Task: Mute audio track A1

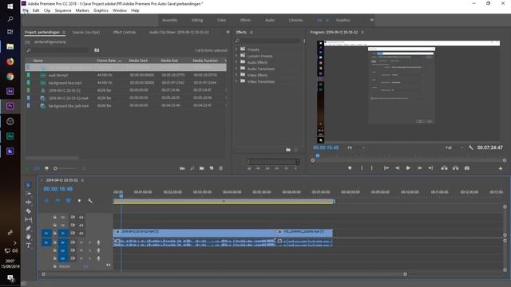Action: pos(81,242)
